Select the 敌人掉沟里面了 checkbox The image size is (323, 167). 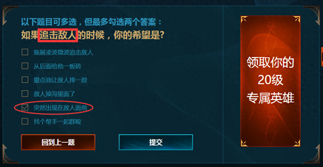click(25, 94)
